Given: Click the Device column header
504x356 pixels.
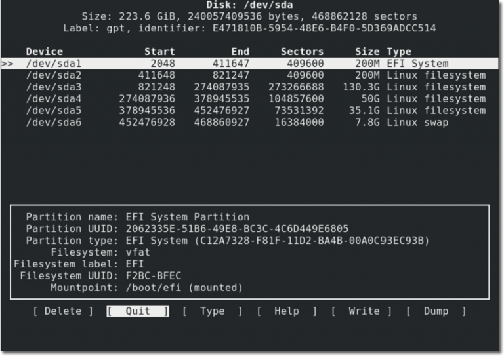Looking at the screenshot, I should 45,52.
